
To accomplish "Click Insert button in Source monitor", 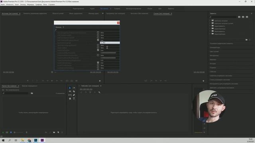I will (x=67, y=81).
